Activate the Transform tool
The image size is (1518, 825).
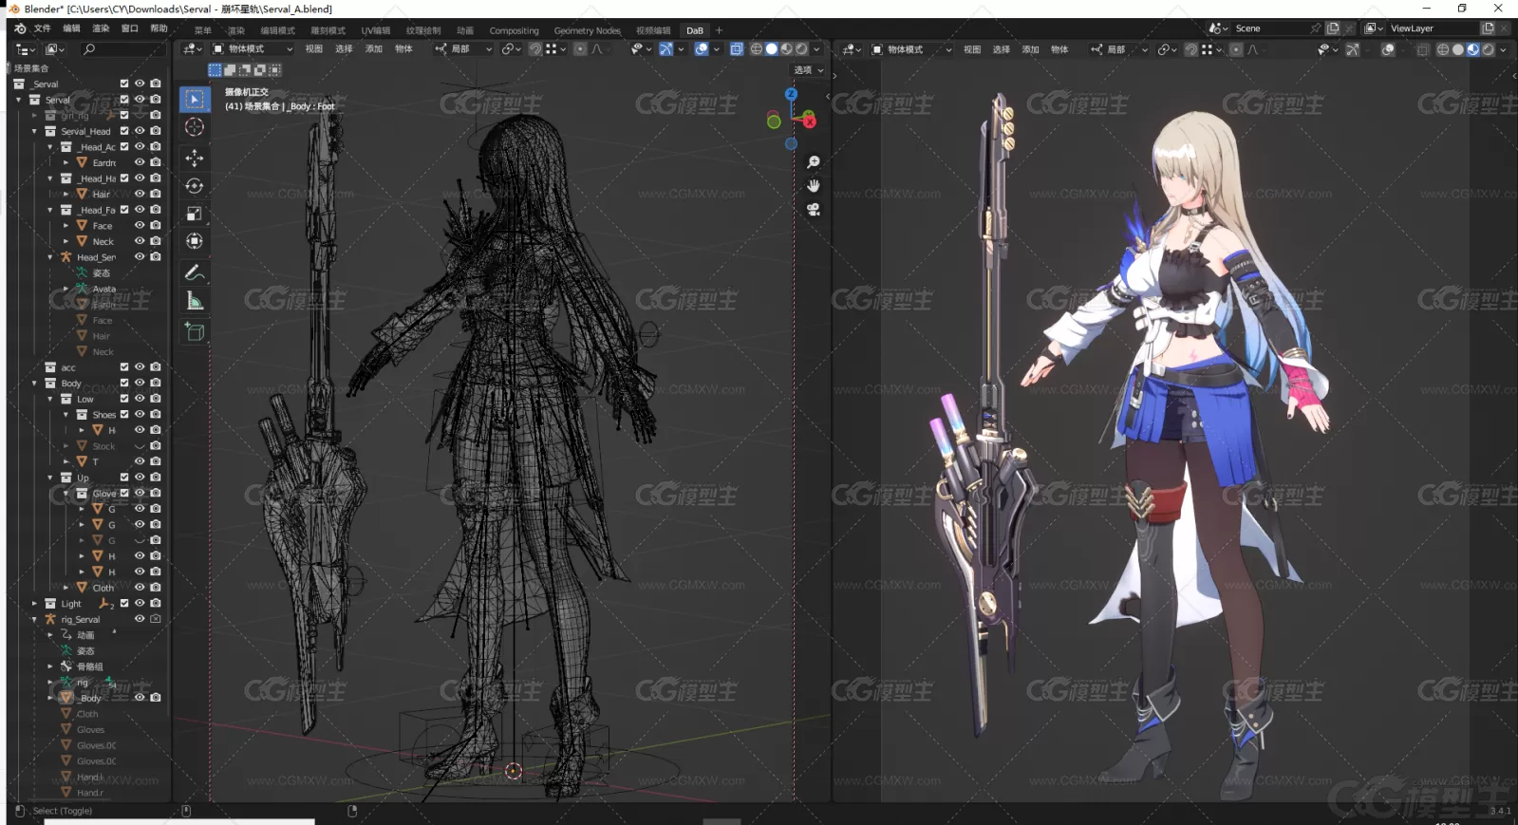(x=195, y=241)
